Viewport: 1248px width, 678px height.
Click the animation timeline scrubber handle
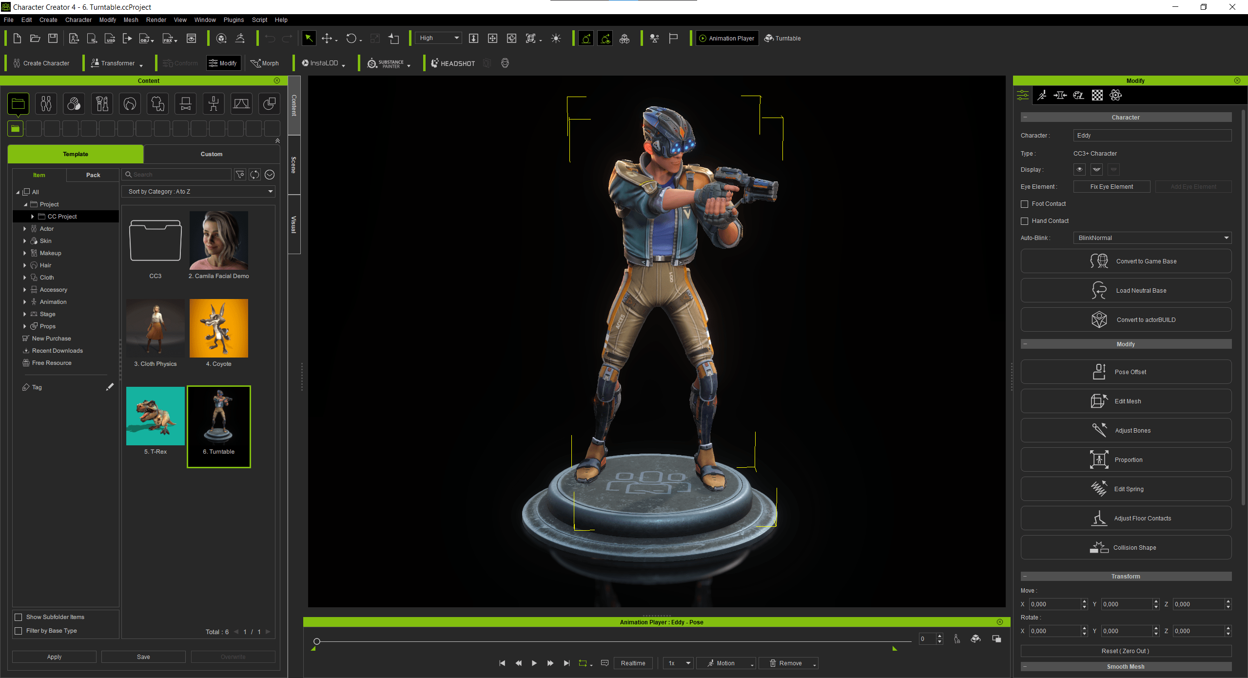317,641
